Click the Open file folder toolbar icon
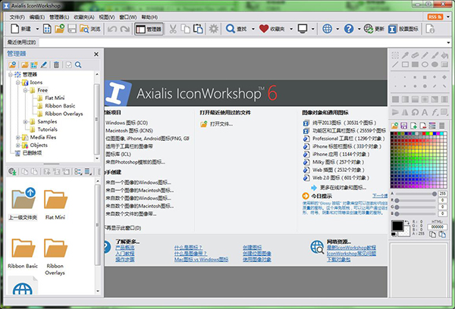This screenshot has width=455, height=309. [59, 29]
